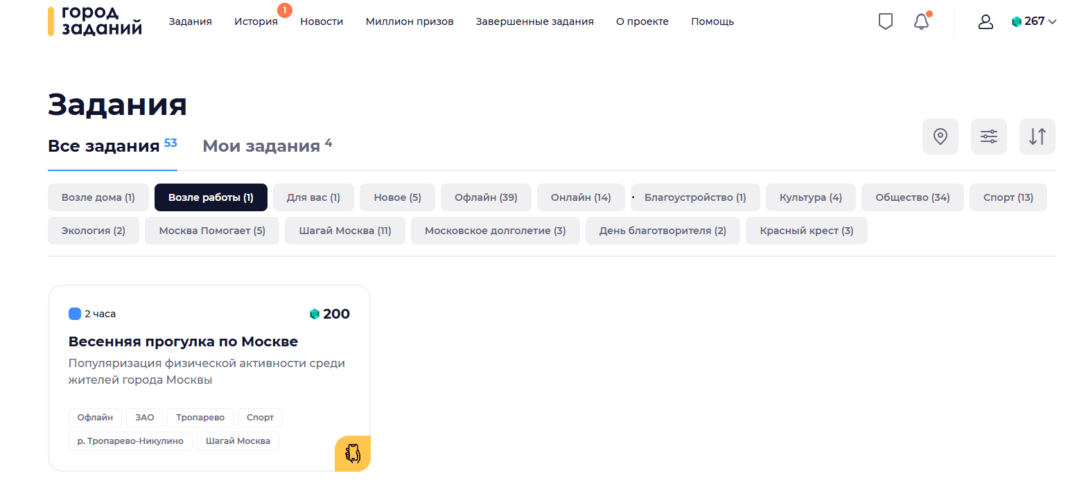Click the 200 points reward on card
Screen dimensions: 1086x498
(330, 314)
